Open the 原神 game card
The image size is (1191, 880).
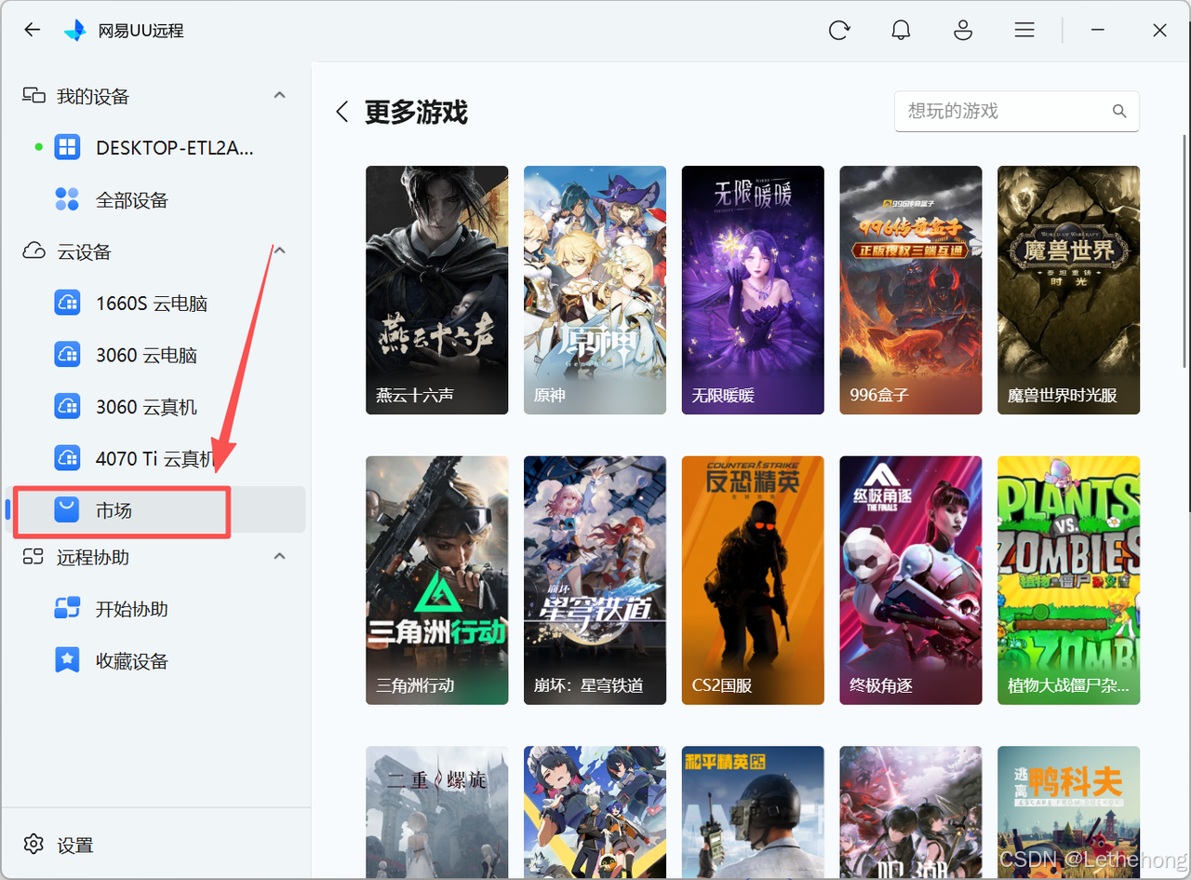coord(595,290)
